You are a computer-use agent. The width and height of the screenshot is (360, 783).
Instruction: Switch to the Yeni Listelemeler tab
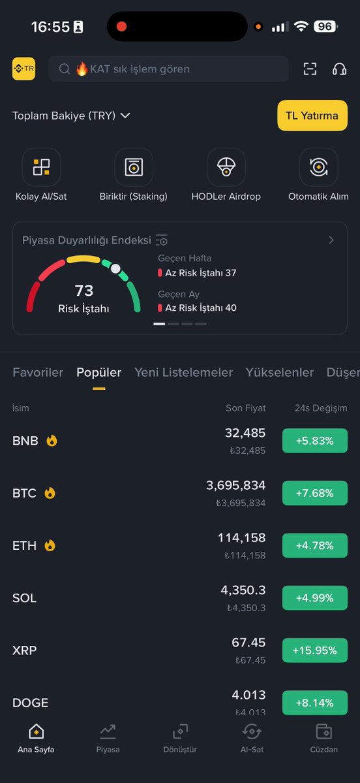pyautogui.click(x=183, y=372)
